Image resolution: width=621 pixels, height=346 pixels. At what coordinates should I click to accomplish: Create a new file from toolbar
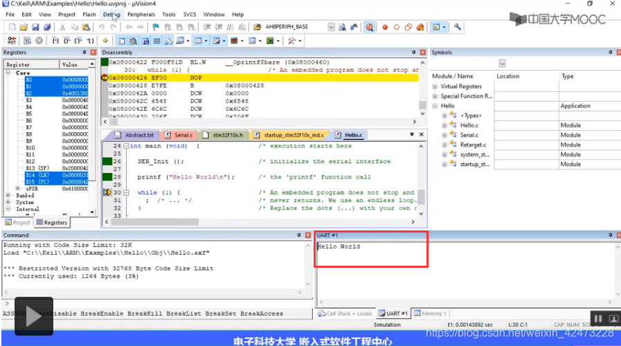tap(12, 27)
